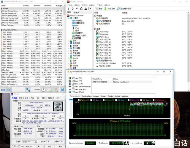Switch to Clocks tab

110,96
